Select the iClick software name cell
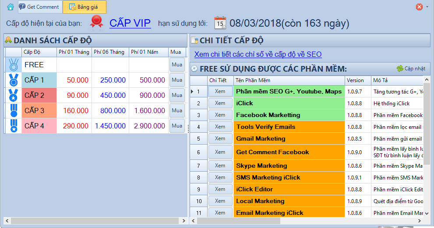 [x=289, y=103]
